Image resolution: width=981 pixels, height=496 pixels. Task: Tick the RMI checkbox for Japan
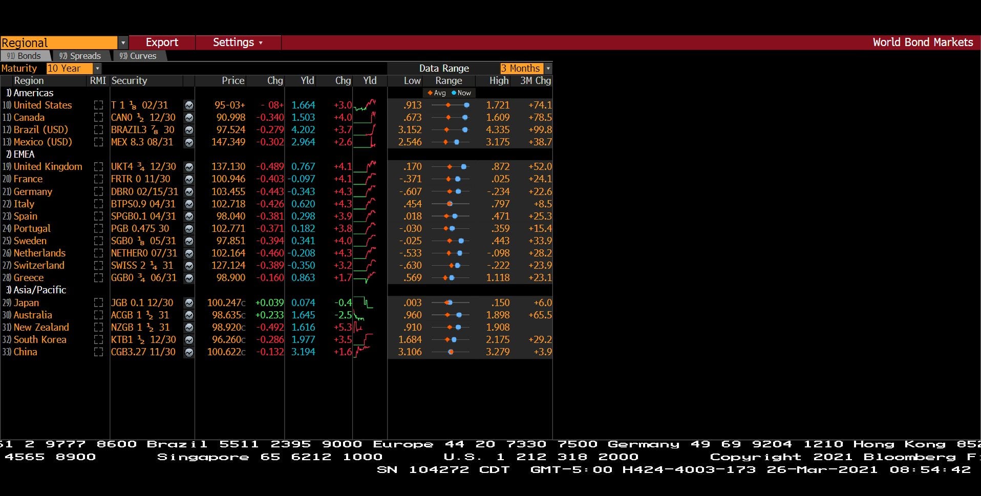click(x=98, y=303)
